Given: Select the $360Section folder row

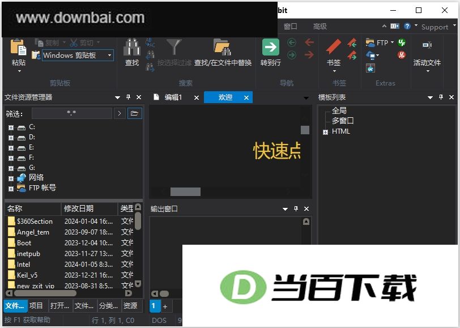Looking at the screenshot, I should (x=69, y=221).
